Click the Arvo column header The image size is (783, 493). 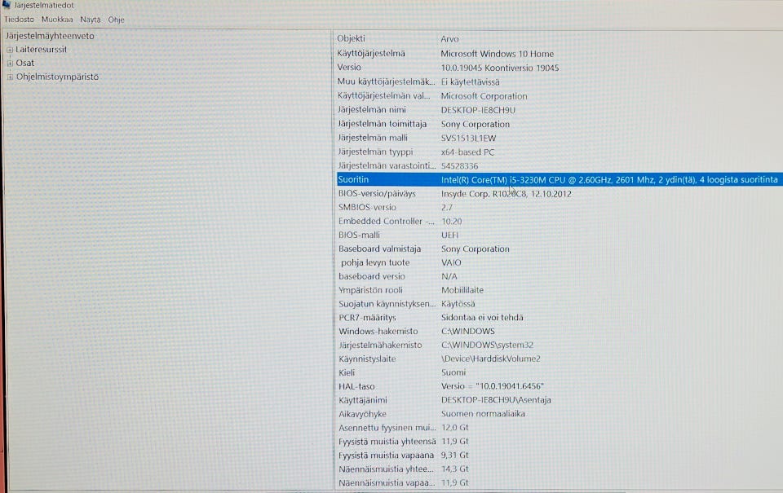449,39
